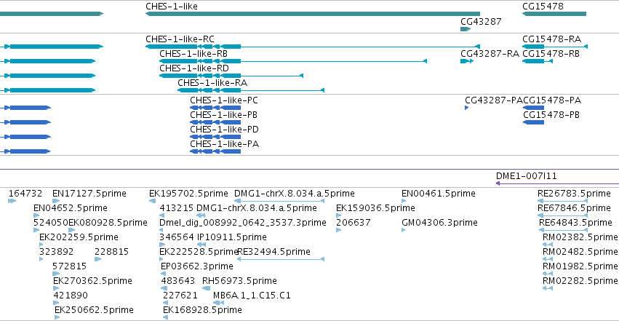Select EST 227621
The image size is (619, 321).
click(x=165, y=304)
